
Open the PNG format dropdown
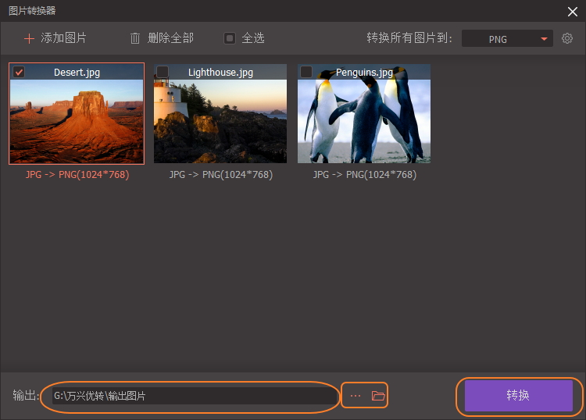[507, 38]
